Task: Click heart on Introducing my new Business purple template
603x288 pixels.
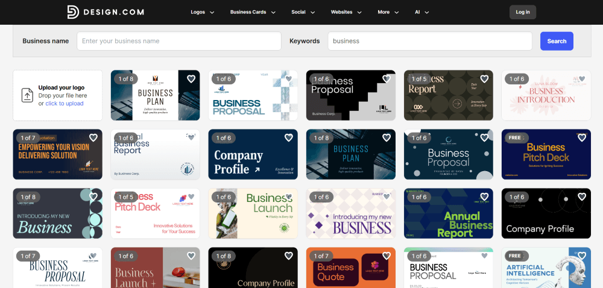Action: [387, 197]
